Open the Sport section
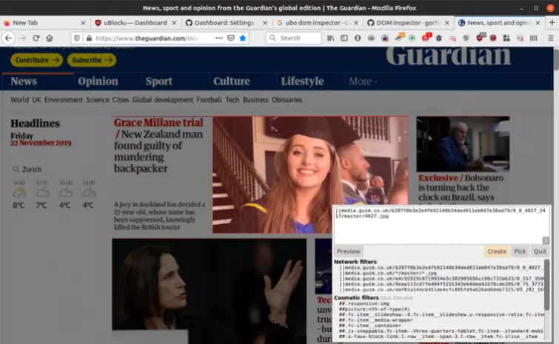The width and height of the screenshot is (559, 344). click(158, 81)
